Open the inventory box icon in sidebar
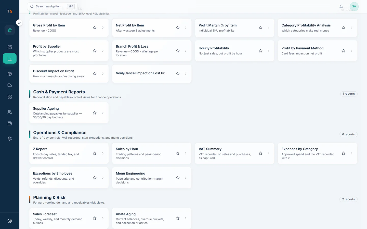367x229 pixels. click(10, 74)
